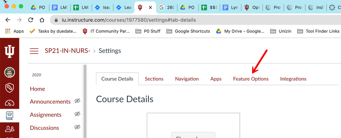Switch to first PO Google Drive tab

38,7
